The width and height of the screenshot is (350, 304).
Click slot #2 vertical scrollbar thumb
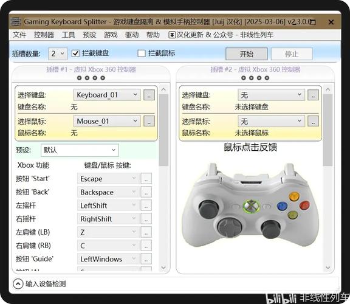coord(328,130)
